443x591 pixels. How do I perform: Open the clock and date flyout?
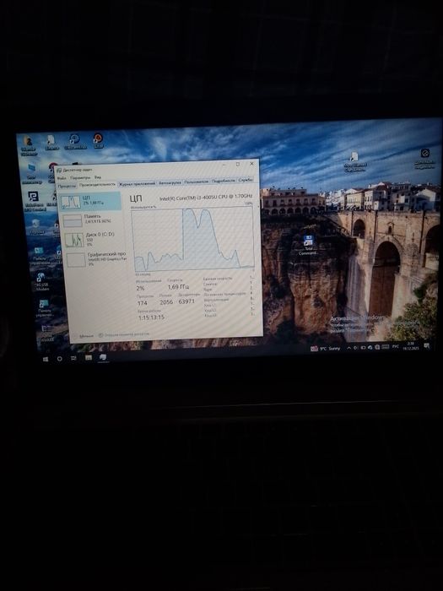(x=410, y=346)
